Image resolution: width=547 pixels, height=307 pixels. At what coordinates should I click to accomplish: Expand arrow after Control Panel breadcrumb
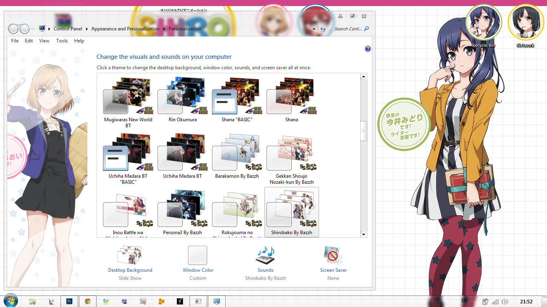tap(87, 29)
